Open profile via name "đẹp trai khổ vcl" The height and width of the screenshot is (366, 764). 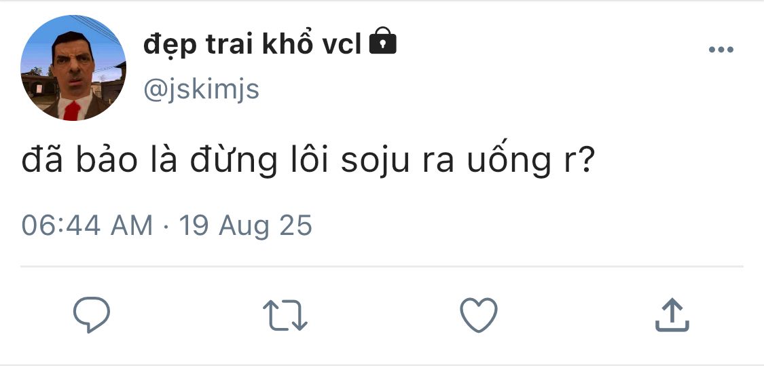[x=252, y=44]
